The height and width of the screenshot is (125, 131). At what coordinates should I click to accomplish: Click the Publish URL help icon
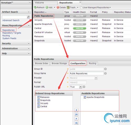pos(84,87)
